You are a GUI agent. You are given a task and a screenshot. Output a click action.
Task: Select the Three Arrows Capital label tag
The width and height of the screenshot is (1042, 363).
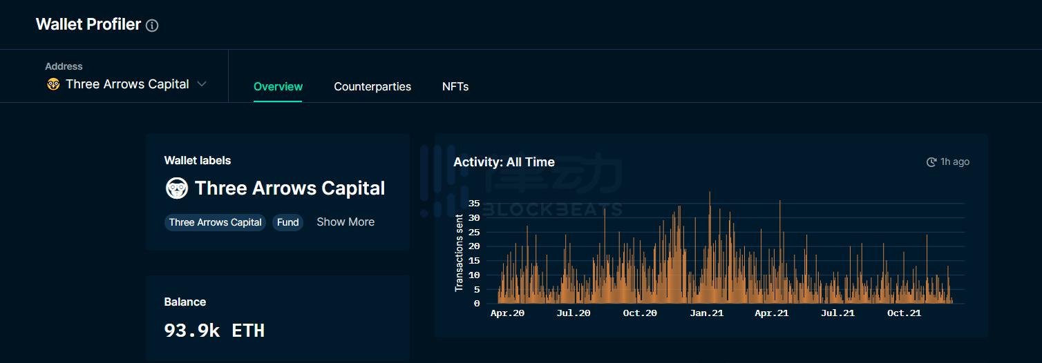point(215,222)
